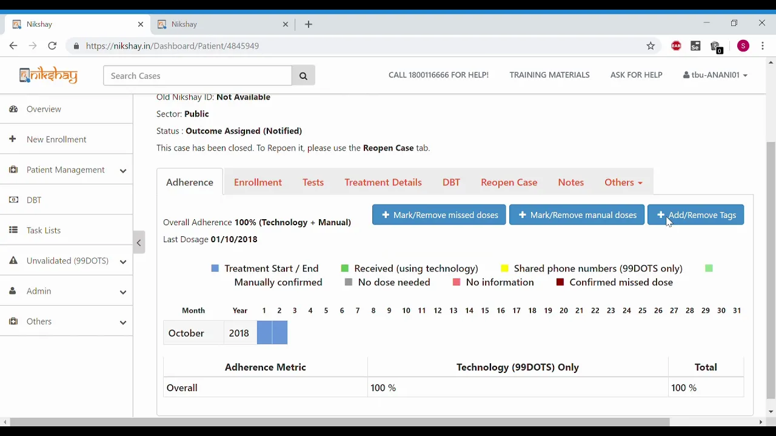
Task: Switch to the Adherence tab
Action: 190,182
